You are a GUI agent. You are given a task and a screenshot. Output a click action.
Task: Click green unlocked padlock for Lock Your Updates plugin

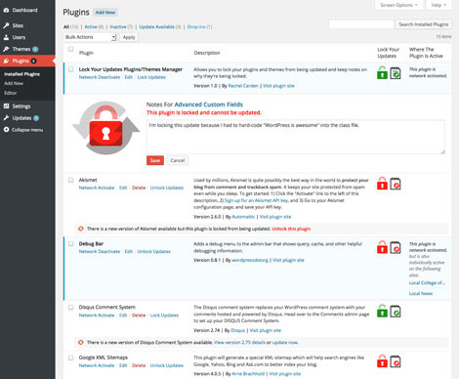[x=382, y=72]
